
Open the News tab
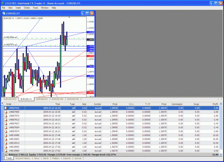point(37,158)
